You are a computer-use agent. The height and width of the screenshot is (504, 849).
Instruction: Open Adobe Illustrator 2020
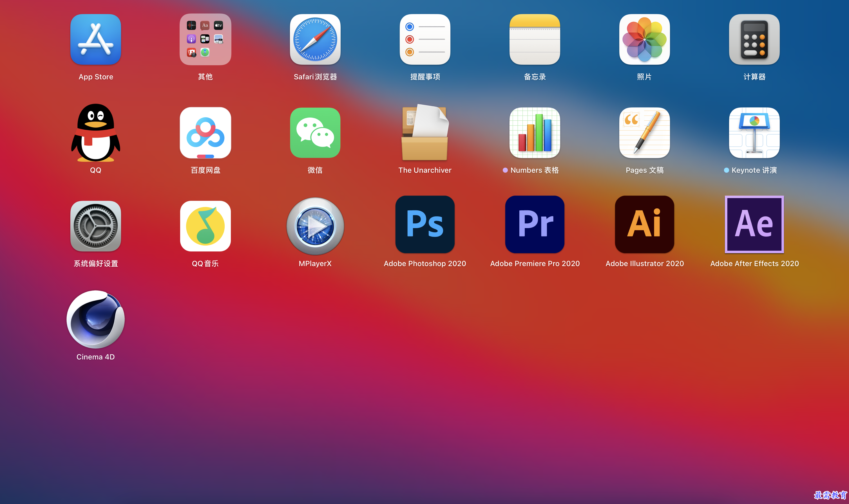pyautogui.click(x=644, y=224)
